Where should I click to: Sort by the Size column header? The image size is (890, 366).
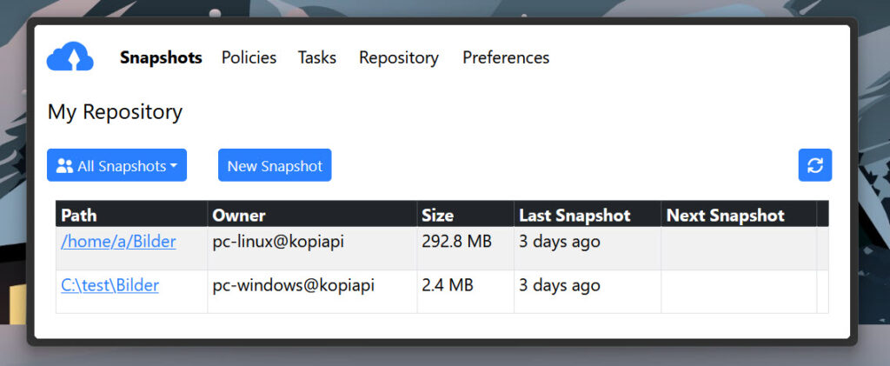(437, 215)
